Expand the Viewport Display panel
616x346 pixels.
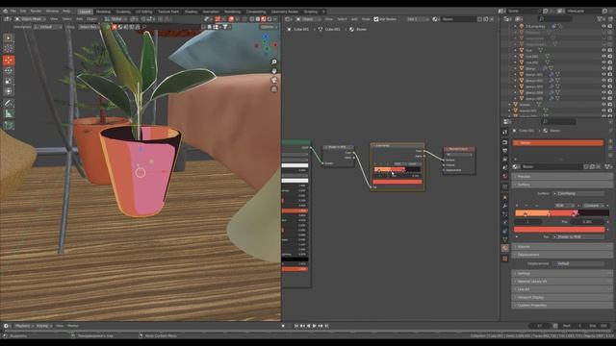pyautogui.click(x=561, y=297)
